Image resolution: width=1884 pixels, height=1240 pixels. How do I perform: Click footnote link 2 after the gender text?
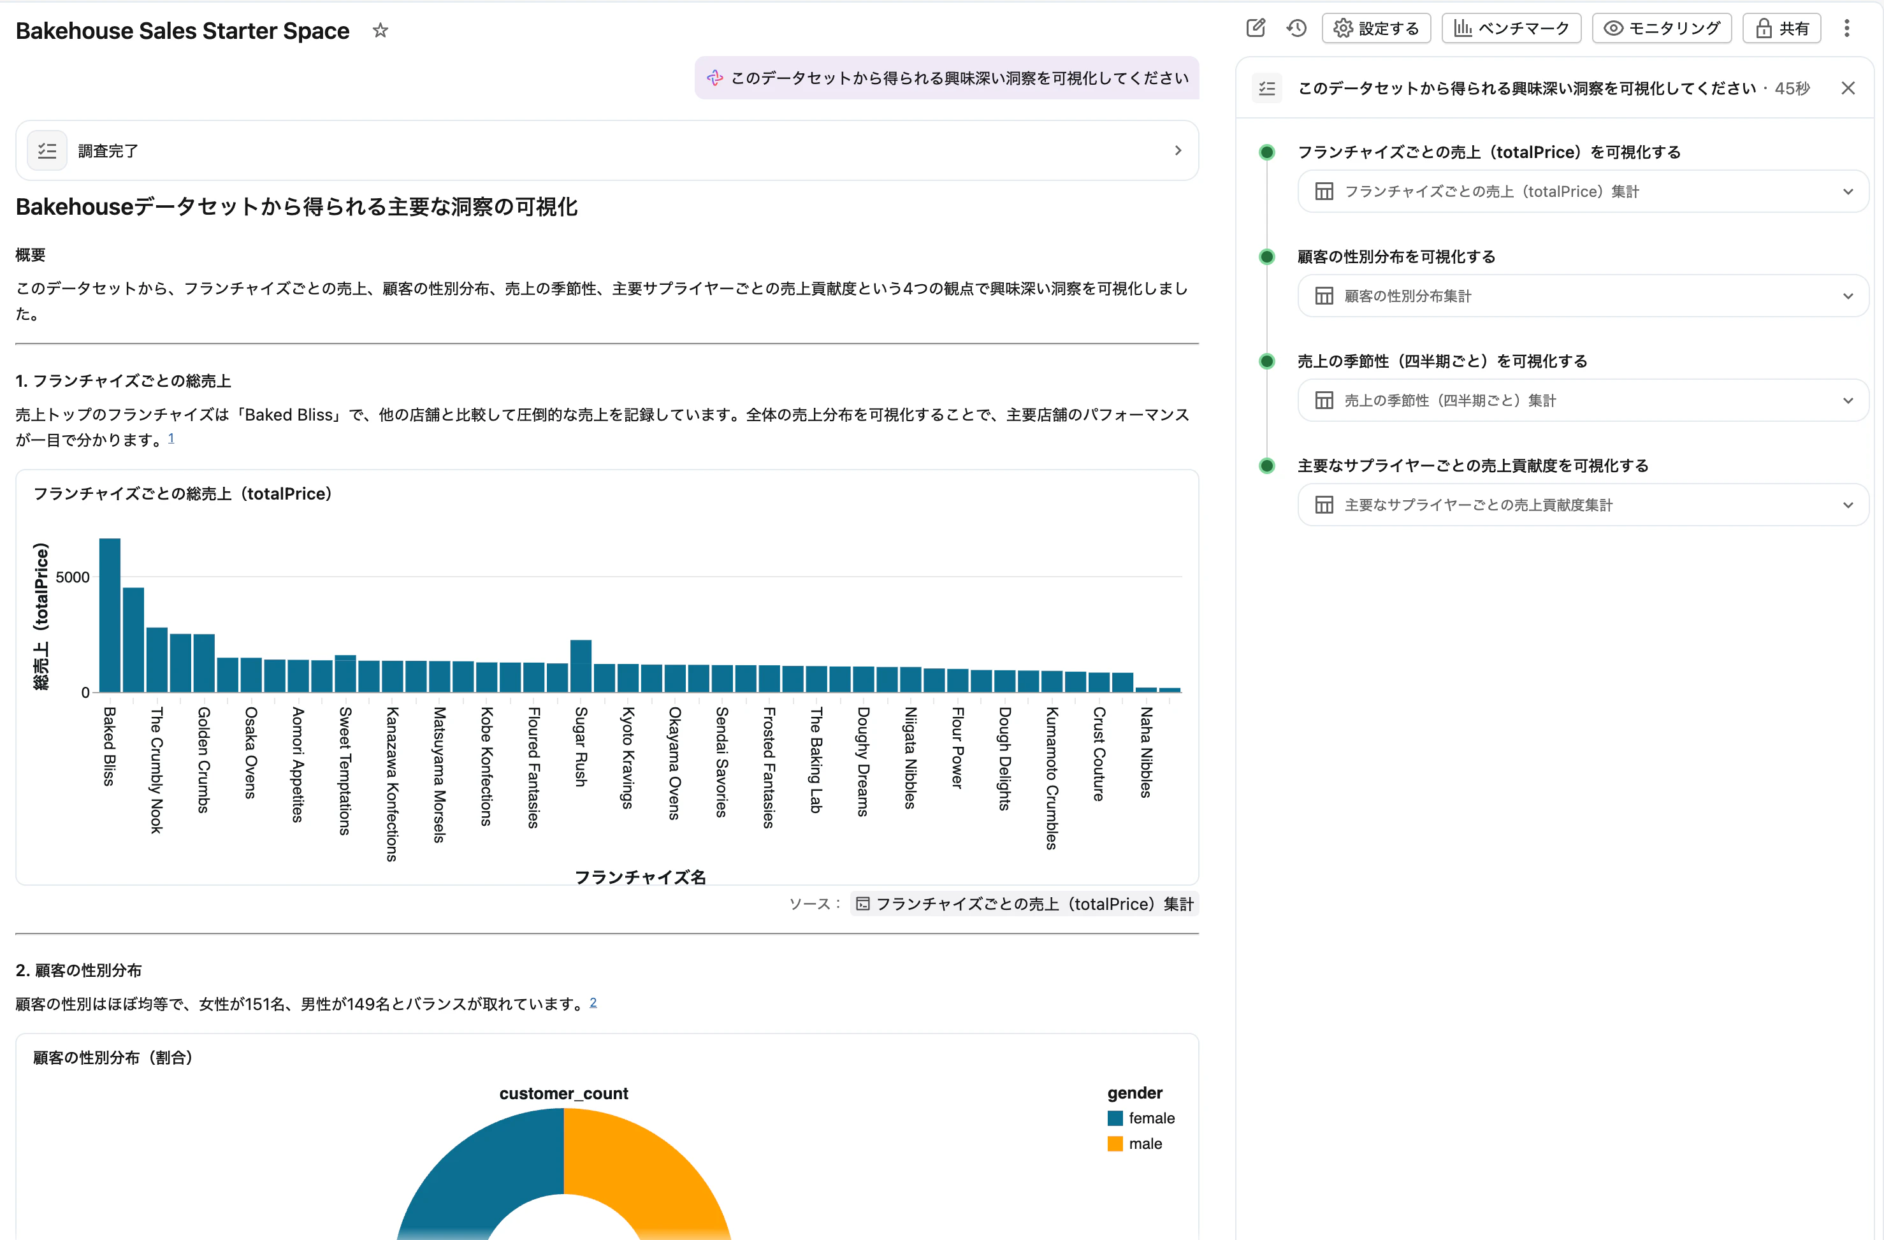coord(595,1002)
